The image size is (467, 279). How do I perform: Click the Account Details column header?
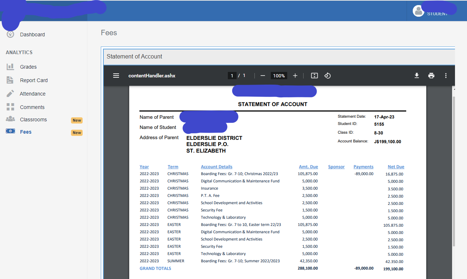tap(217, 167)
